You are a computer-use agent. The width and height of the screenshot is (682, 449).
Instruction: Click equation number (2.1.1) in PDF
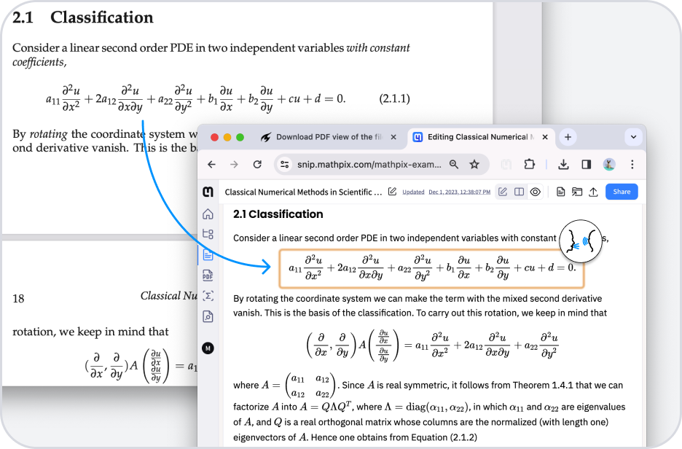394,98
